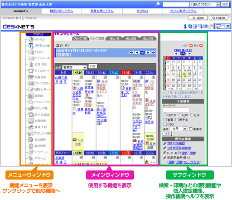
Task: Click the person icon in desknet's toolbar
Action: coord(185,26)
